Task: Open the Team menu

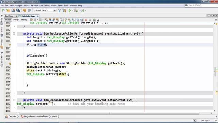Action: 60,6
